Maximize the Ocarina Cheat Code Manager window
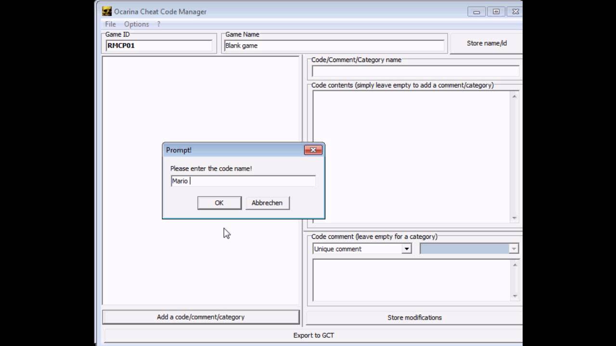The image size is (616, 346). pyautogui.click(x=496, y=12)
